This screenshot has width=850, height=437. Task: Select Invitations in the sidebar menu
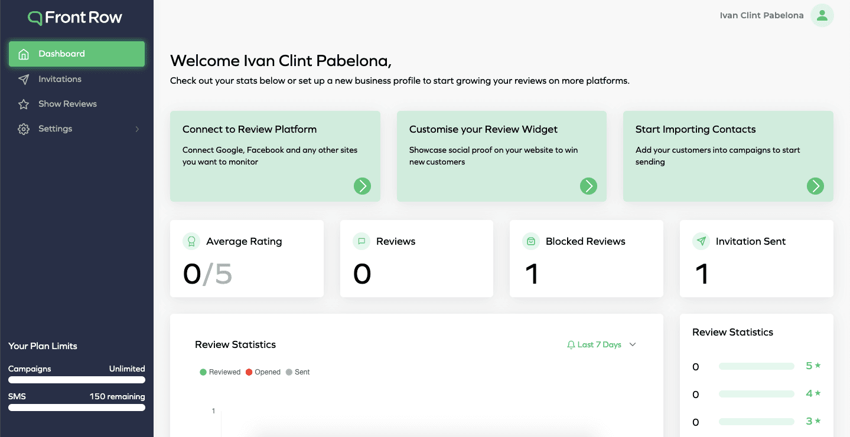[x=60, y=78]
